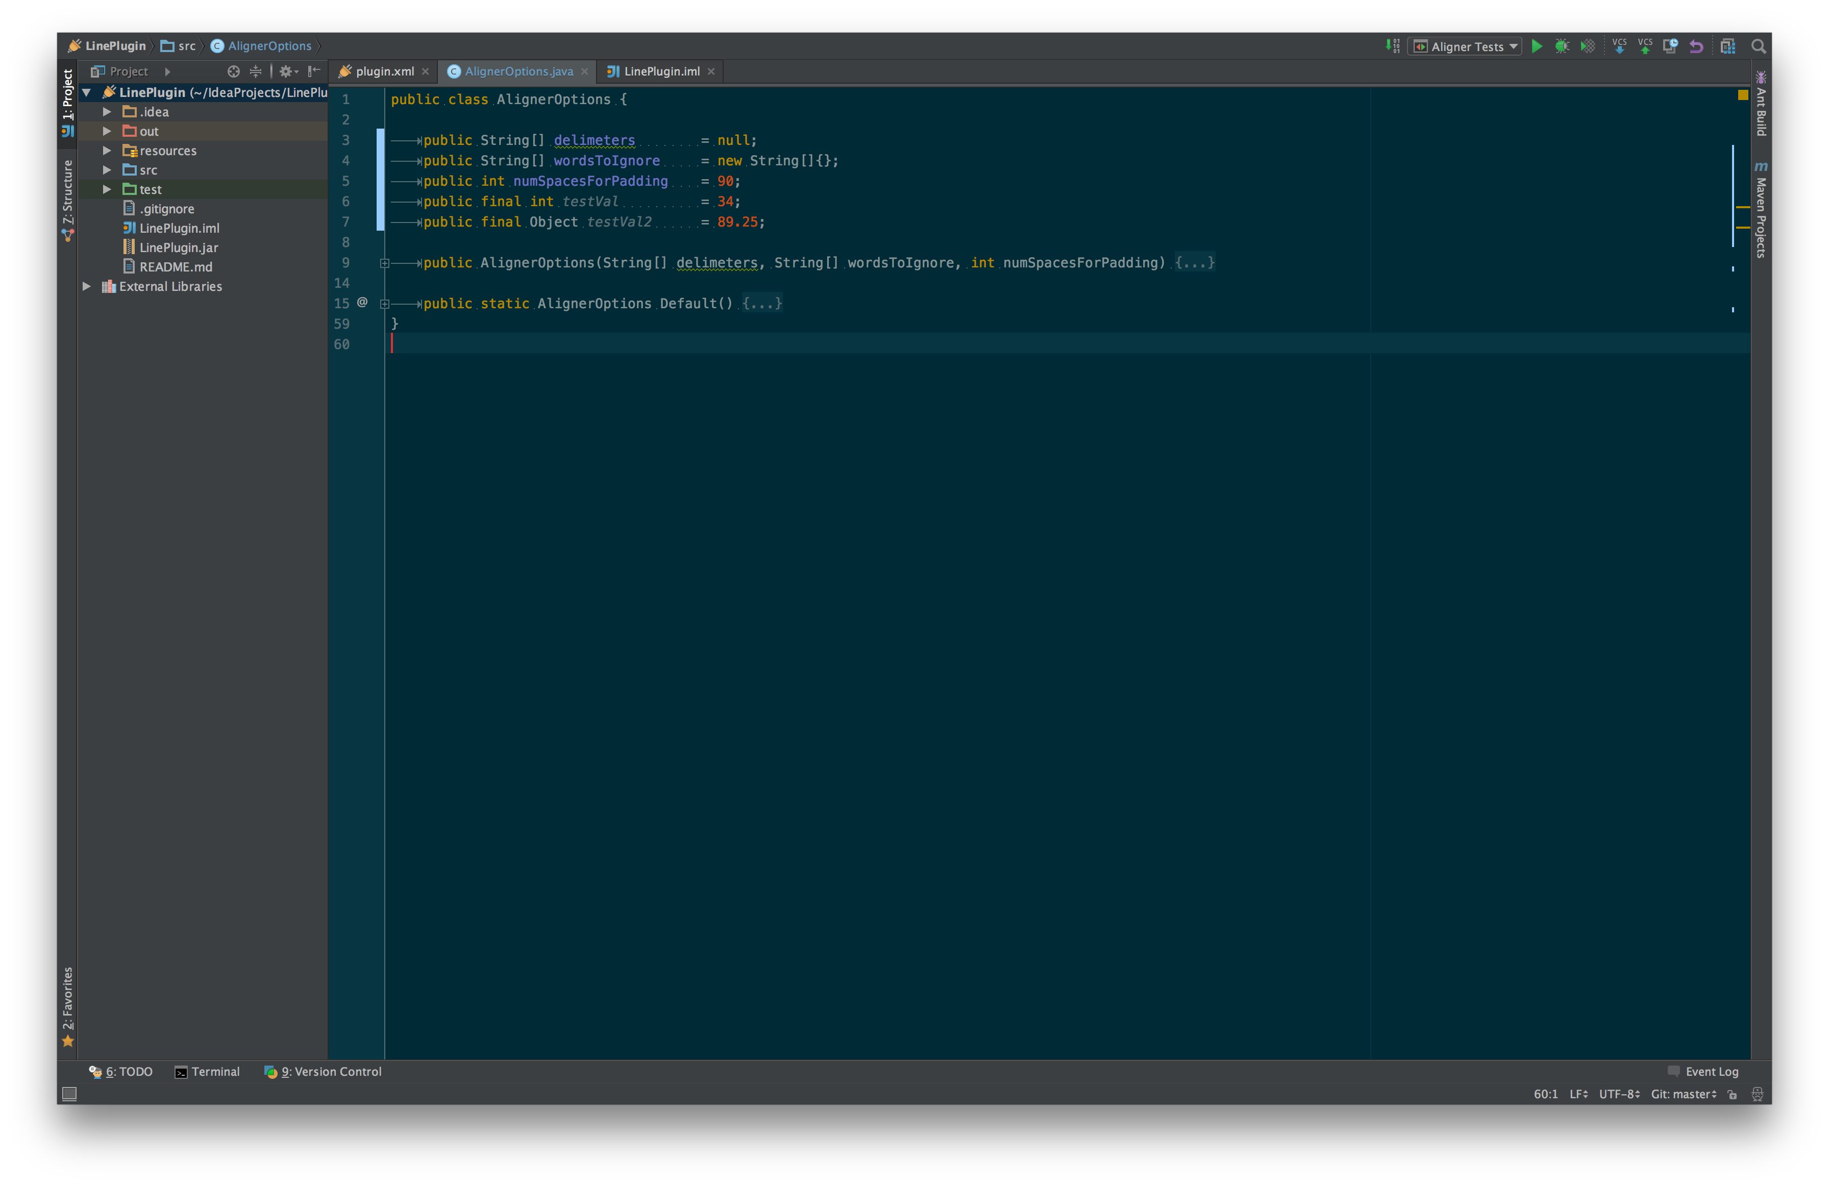
Task: Open the Aligner Tests run configuration dropdown
Action: (x=1465, y=46)
